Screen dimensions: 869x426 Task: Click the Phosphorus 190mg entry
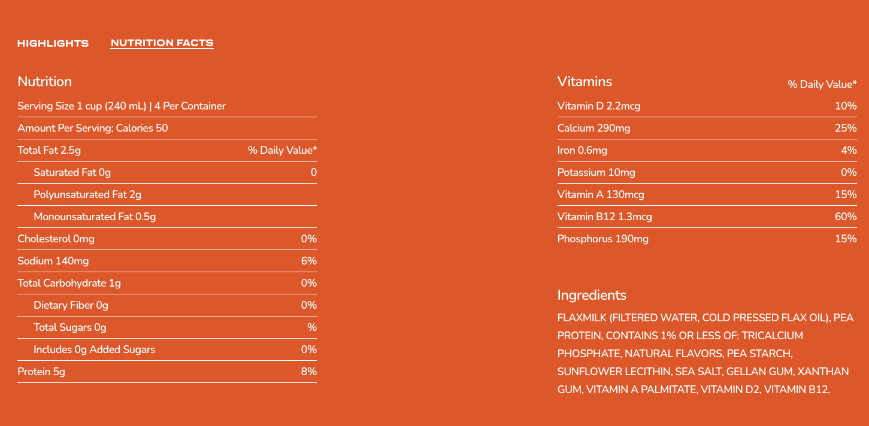point(602,239)
